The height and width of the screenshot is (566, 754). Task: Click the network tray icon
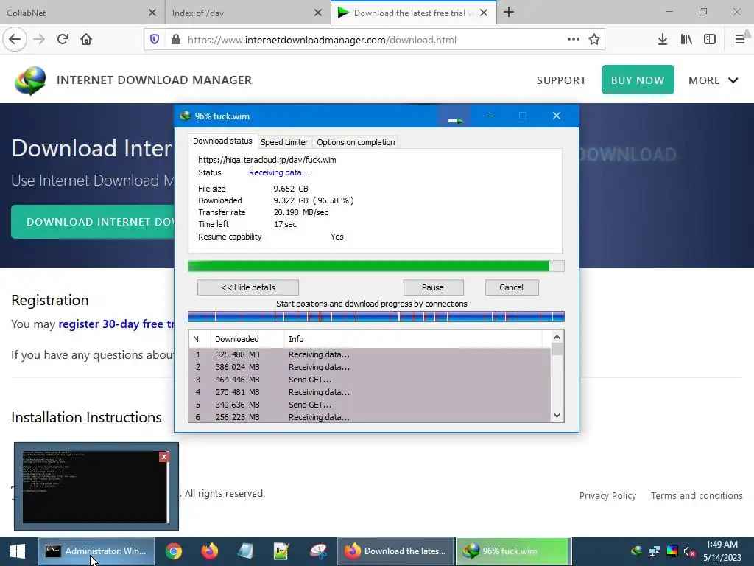(x=655, y=551)
